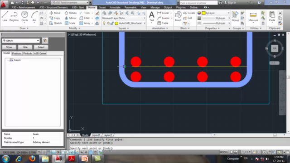Activate the Array command
Image resolution: width=290 pixels, height=163 pixels.
click(85, 23)
